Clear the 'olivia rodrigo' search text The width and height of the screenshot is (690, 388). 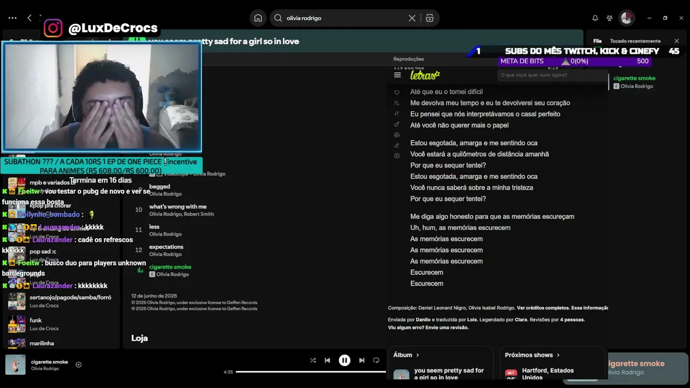[x=412, y=18]
